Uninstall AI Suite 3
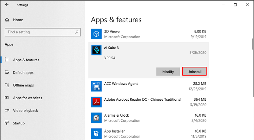Screen dimensions: 254x140 pyautogui.click(x=194, y=72)
